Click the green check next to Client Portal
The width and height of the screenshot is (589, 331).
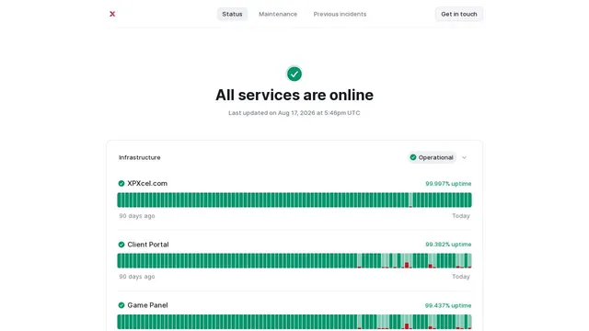tap(121, 245)
